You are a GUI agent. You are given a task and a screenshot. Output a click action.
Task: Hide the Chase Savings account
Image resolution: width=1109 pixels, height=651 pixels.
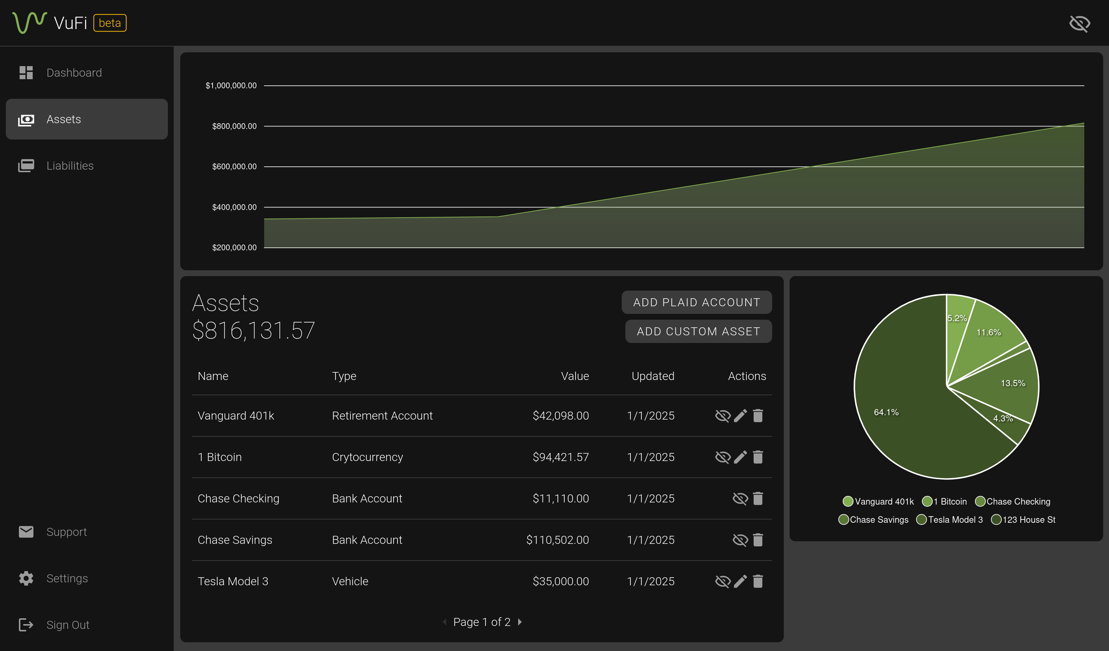740,540
